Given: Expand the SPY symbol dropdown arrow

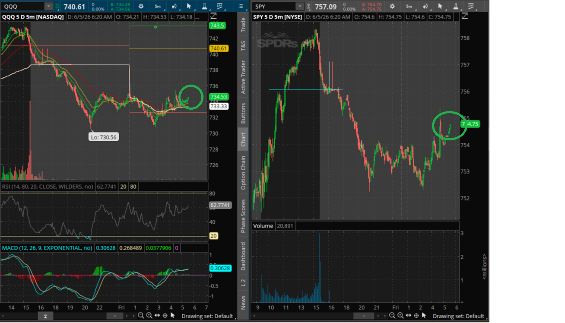Looking at the screenshot, I should pyautogui.click(x=300, y=6).
